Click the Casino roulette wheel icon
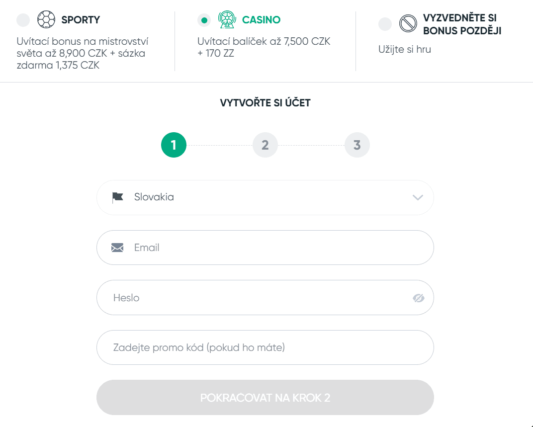533x427 pixels. pyautogui.click(x=227, y=19)
